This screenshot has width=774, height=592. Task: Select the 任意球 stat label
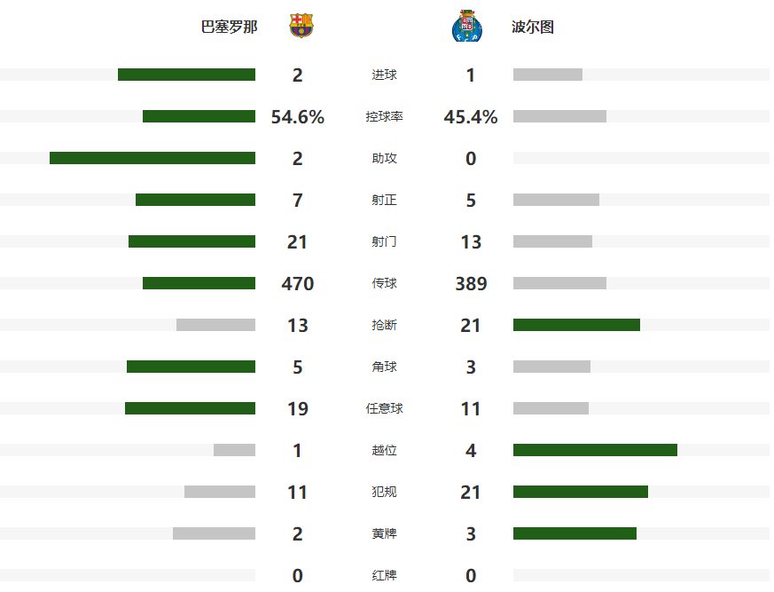click(384, 408)
